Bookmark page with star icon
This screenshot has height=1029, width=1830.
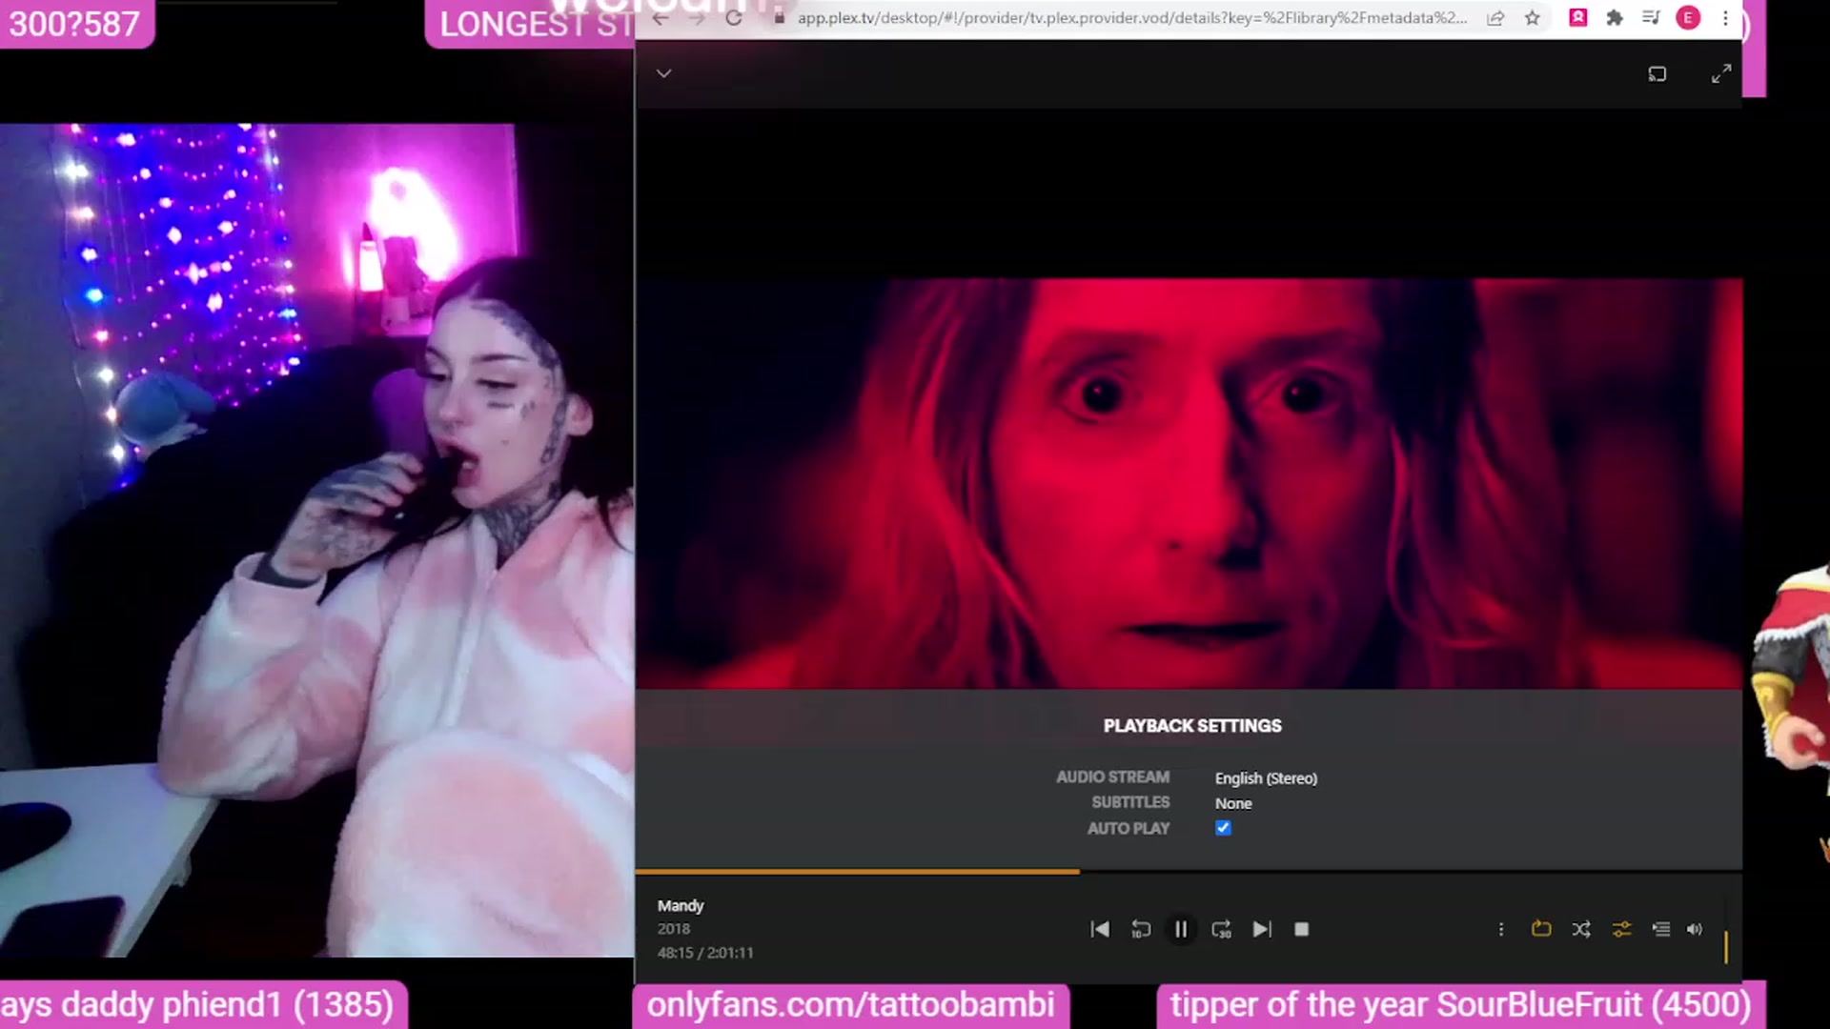point(1532,18)
